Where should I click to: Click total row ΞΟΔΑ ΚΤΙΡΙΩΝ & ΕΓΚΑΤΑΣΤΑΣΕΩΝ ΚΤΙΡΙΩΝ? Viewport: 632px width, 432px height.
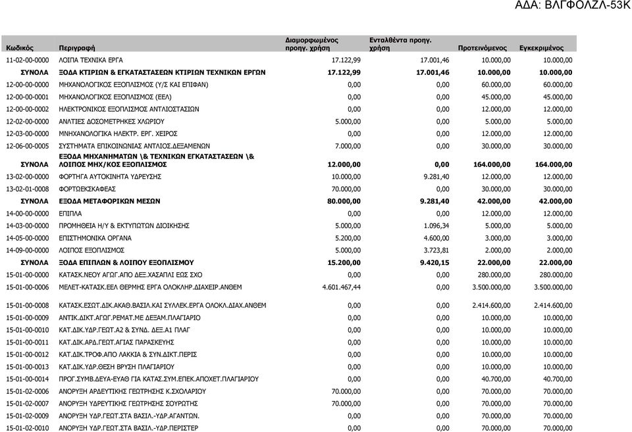(162, 72)
